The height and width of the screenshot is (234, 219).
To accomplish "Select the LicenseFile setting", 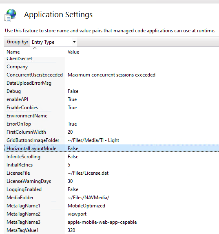I will coord(18,173).
